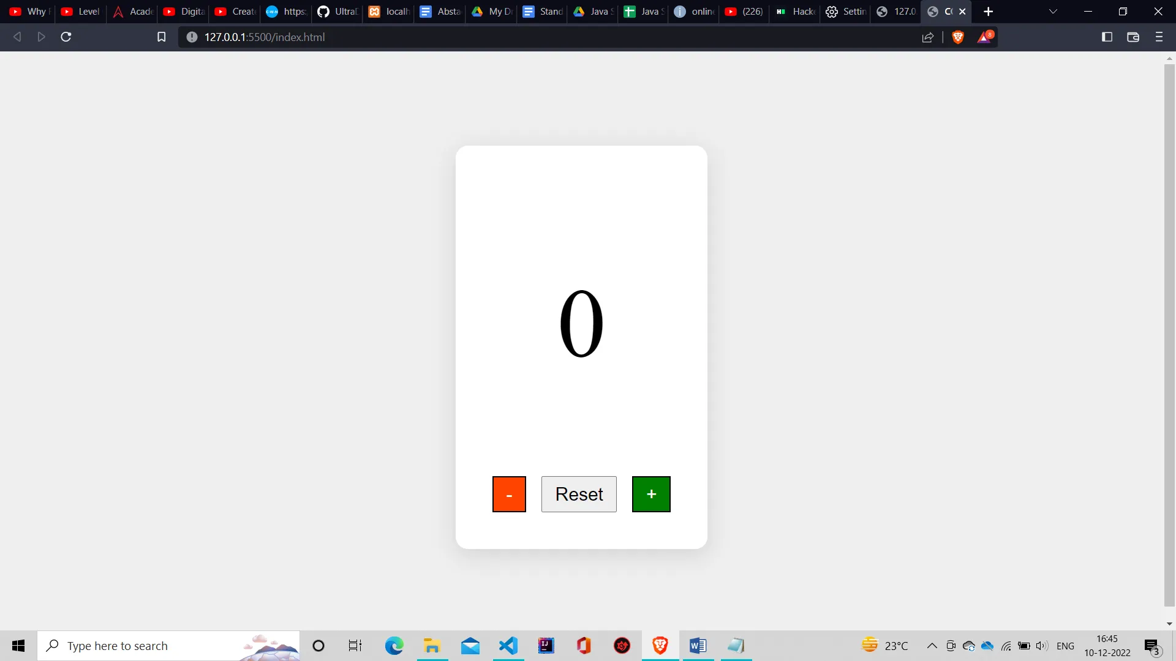Bookmark this page using the bookmark icon
This screenshot has width=1176, height=661.
161,37
